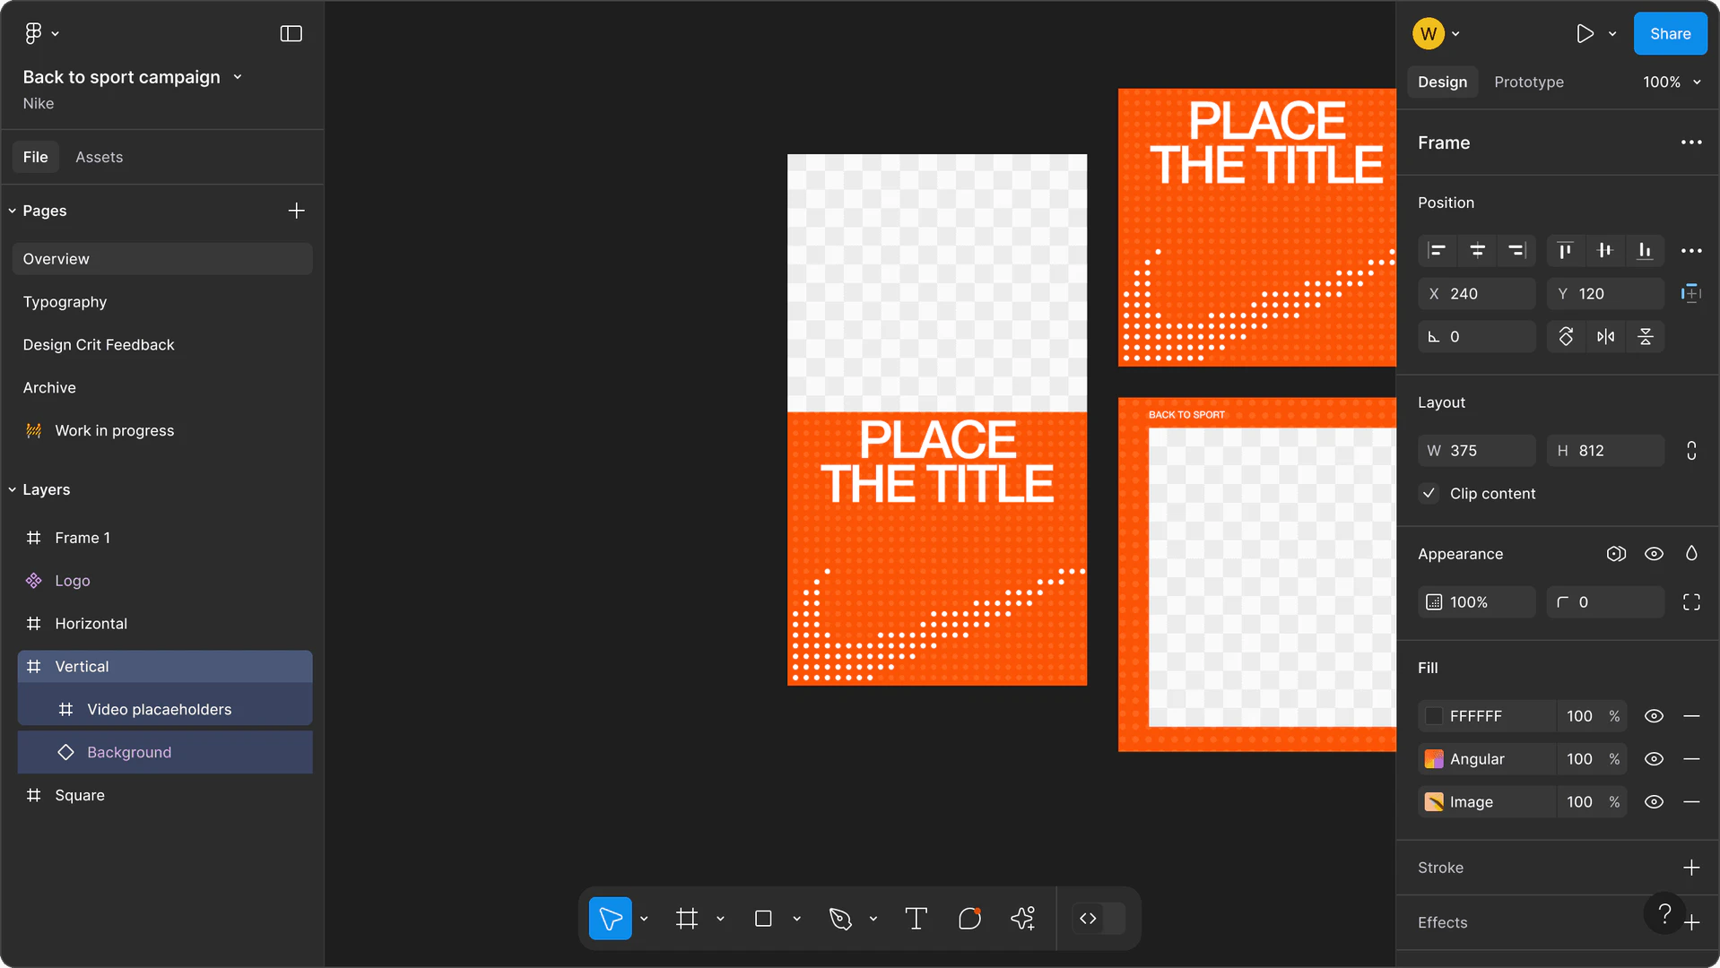The width and height of the screenshot is (1720, 968).
Task: Open the AI actions tool
Action: [x=1022, y=919]
